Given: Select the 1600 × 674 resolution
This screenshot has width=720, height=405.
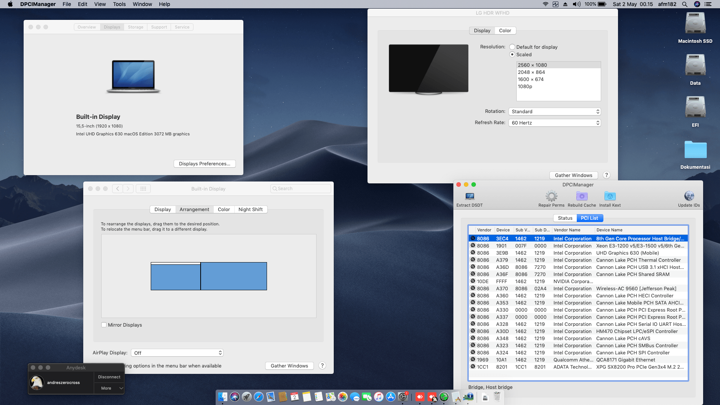Looking at the screenshot, I should point(558,79).
